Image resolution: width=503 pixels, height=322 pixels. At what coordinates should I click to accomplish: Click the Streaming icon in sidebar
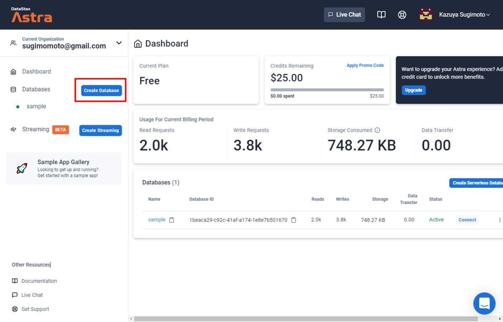click(x=13, y=129)
